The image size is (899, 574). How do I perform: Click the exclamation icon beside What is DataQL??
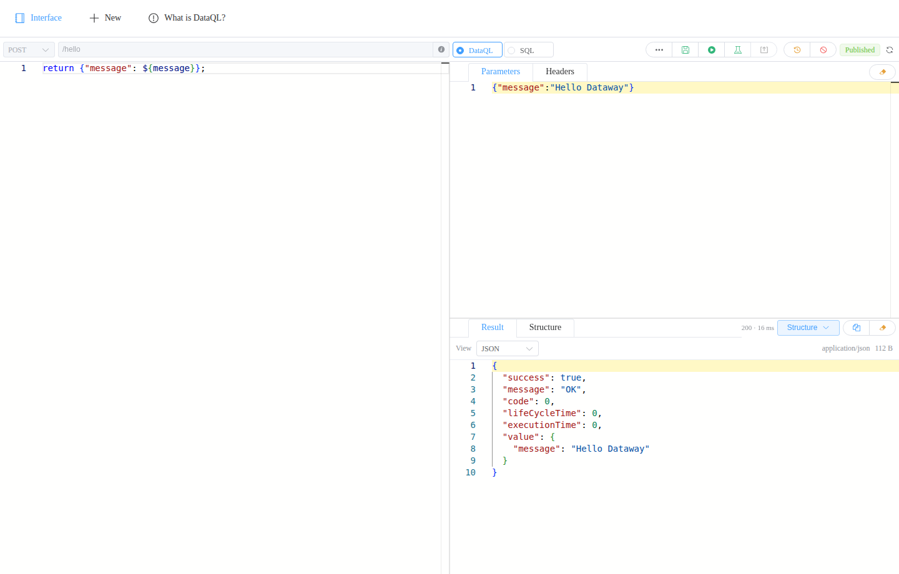[x=154, y=18]
